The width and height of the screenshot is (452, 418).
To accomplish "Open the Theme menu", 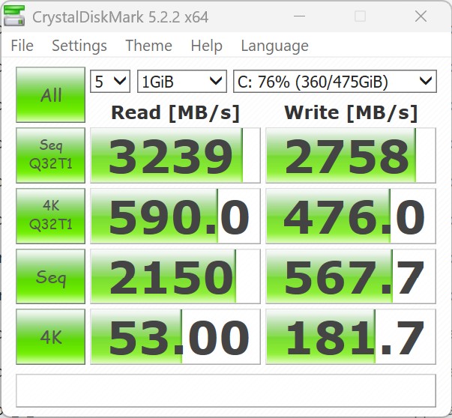I will (148, 46).
